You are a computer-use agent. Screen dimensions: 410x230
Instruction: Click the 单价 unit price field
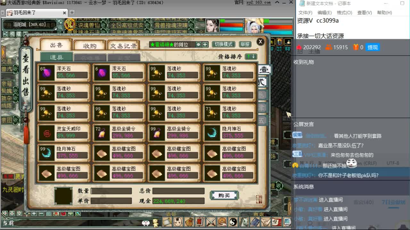point(111,201)
